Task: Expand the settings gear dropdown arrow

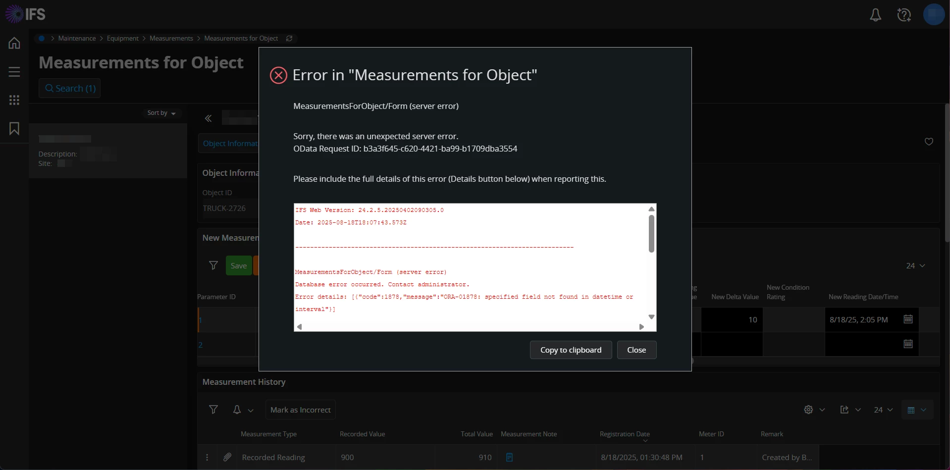Action: (x=822, y=410)
